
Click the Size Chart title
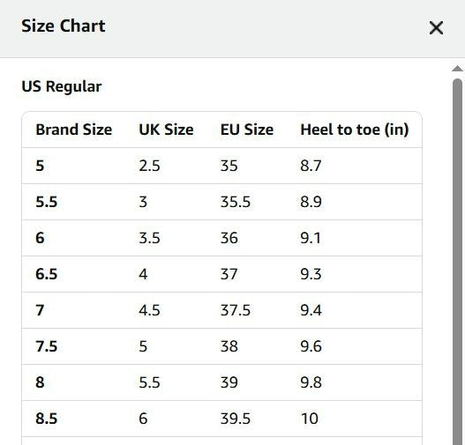pos(64,26)
